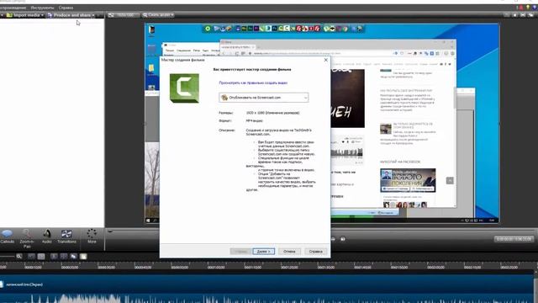
Task: Click the cut timeline toolbar button
Action: pyautogui.click(x=54, y=256)
